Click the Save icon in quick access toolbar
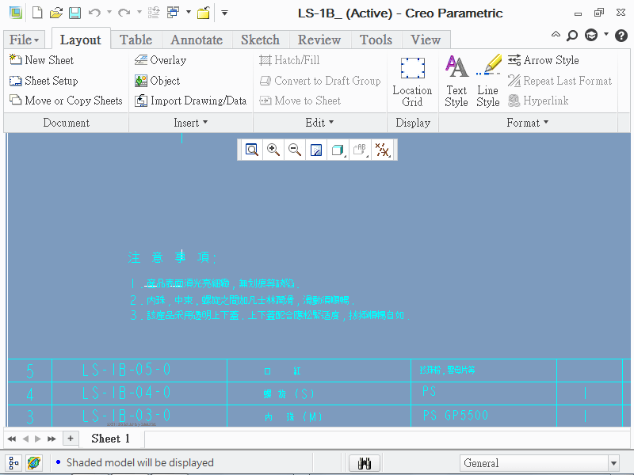The width and height of the screenshot is (634, 475). [74, 13]
